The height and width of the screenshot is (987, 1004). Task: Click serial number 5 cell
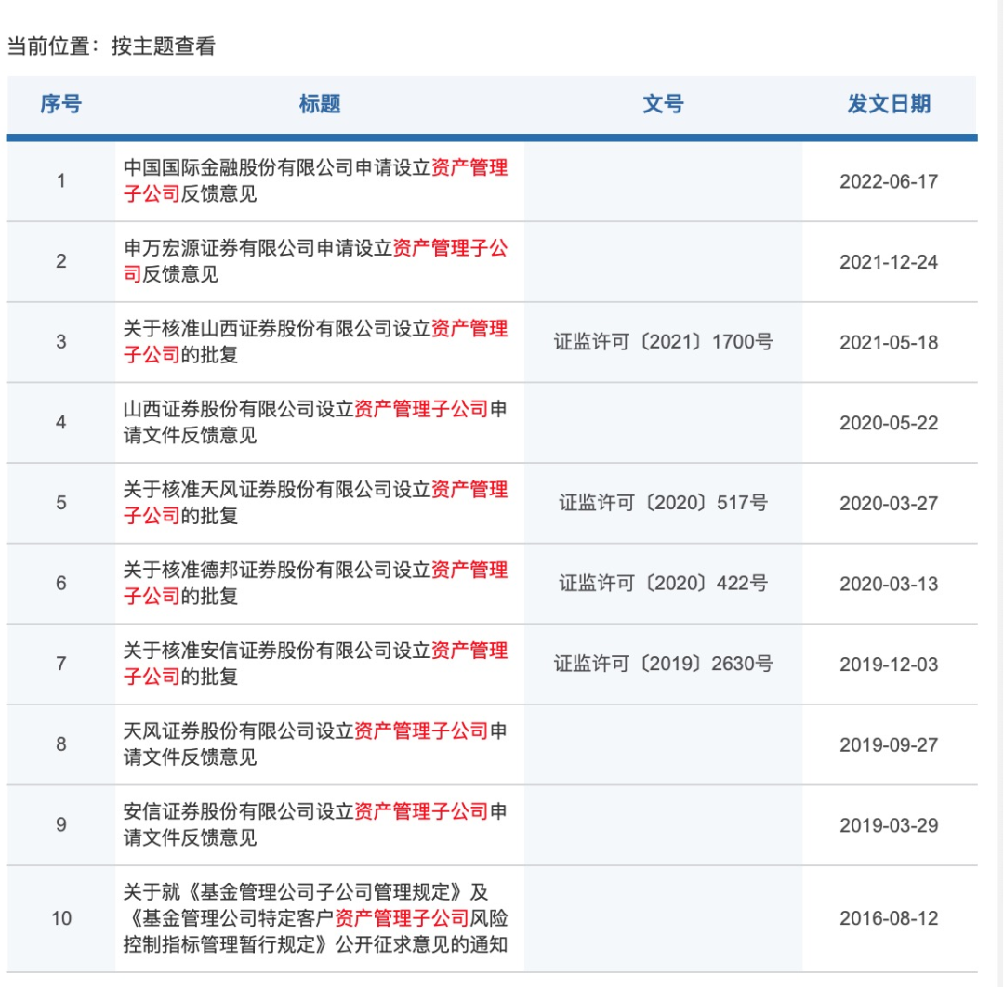(x=60, y=503)
